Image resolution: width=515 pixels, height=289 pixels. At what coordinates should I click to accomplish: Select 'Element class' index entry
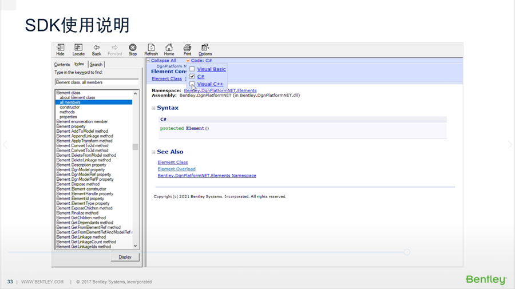pyautogui.click(x=68, y=93)
